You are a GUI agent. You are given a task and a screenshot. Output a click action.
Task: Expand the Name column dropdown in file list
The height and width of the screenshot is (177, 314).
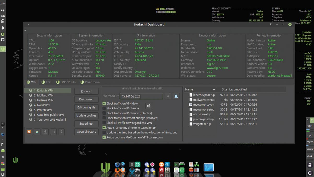(214, 89)
